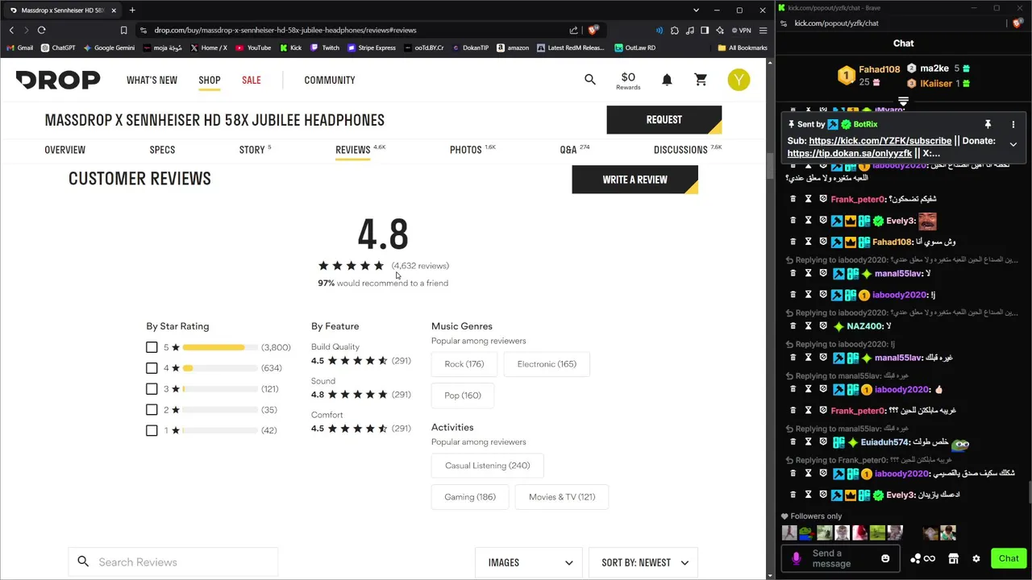Click the Drop logo
Image resolution: width=1032 pixels, height=580 pixels.
[58, 80]
